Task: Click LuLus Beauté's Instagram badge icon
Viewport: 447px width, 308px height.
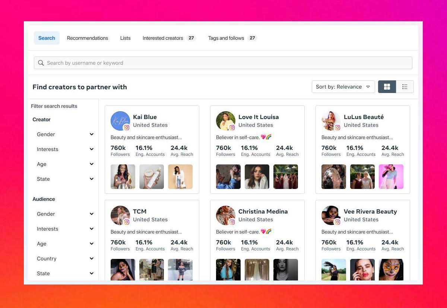Action: click(337, 128)
